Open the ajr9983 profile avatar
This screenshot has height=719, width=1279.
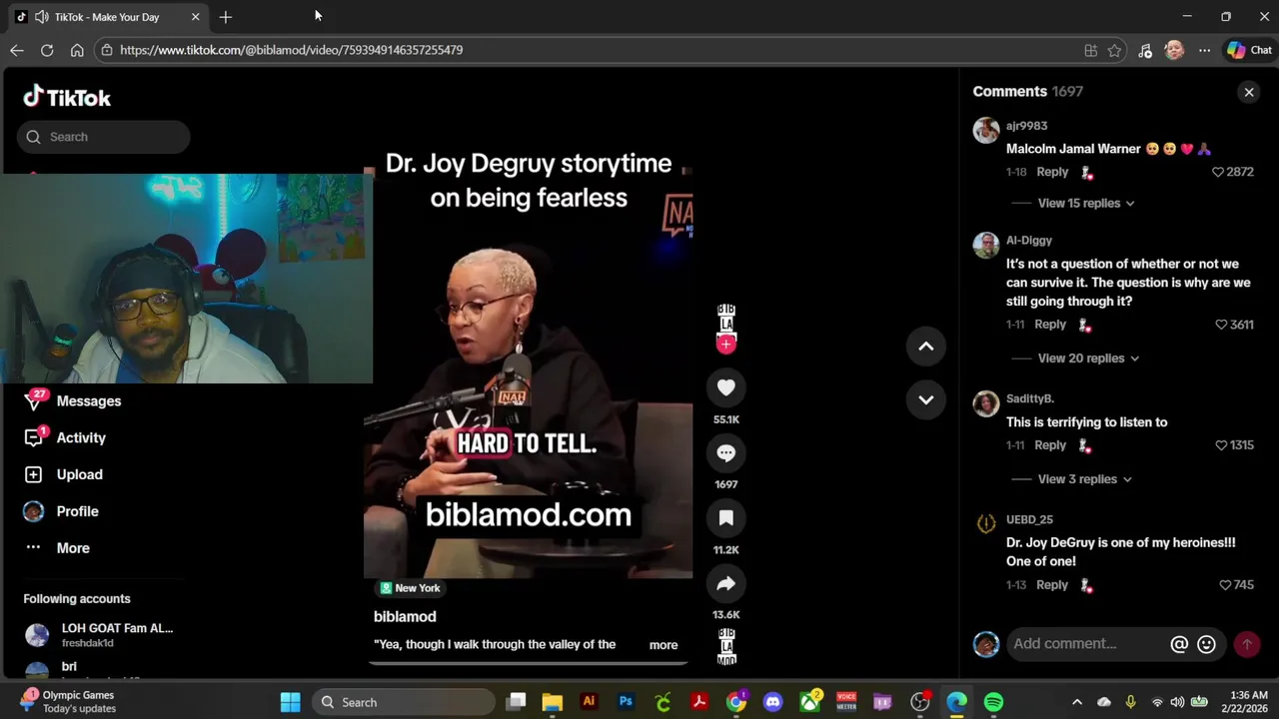(x=986, y=131)
